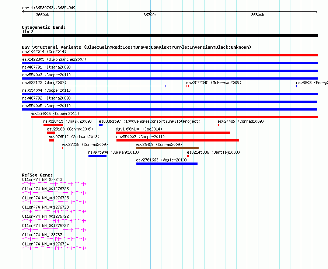328x269 pixels.
Task: Click the C11orf74|NM_001276727 gene glyph
Action: [x=54, y=230]
